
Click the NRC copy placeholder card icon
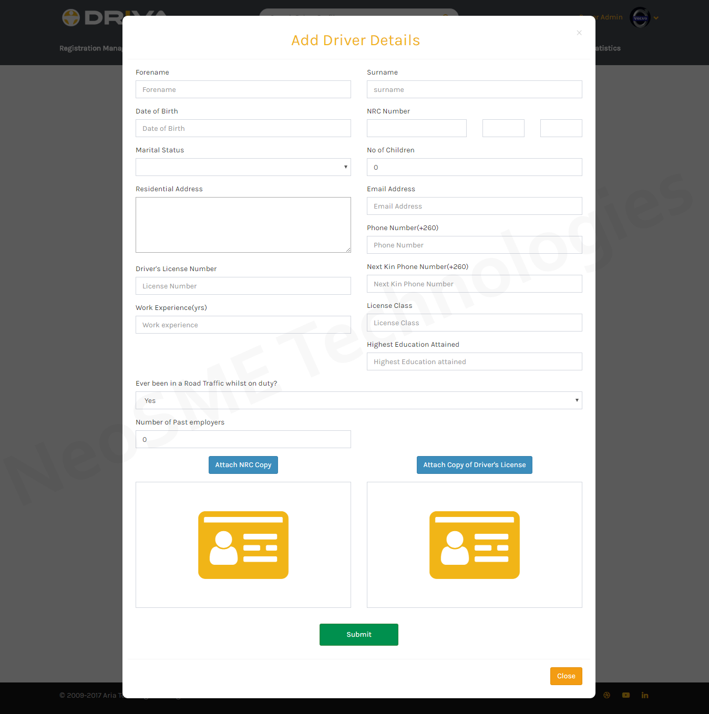pyautogui.click(x=243, y=545)
